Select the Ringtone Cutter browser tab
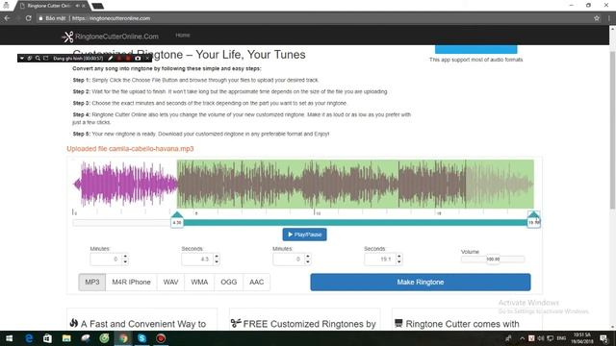 (x=52, y=6)
